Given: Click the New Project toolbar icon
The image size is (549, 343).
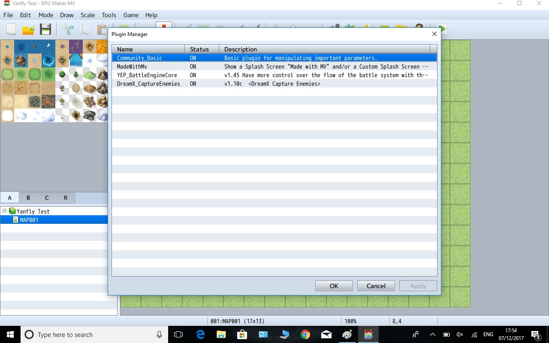Looking at the screenshot, I should click(x=11, y=30).
